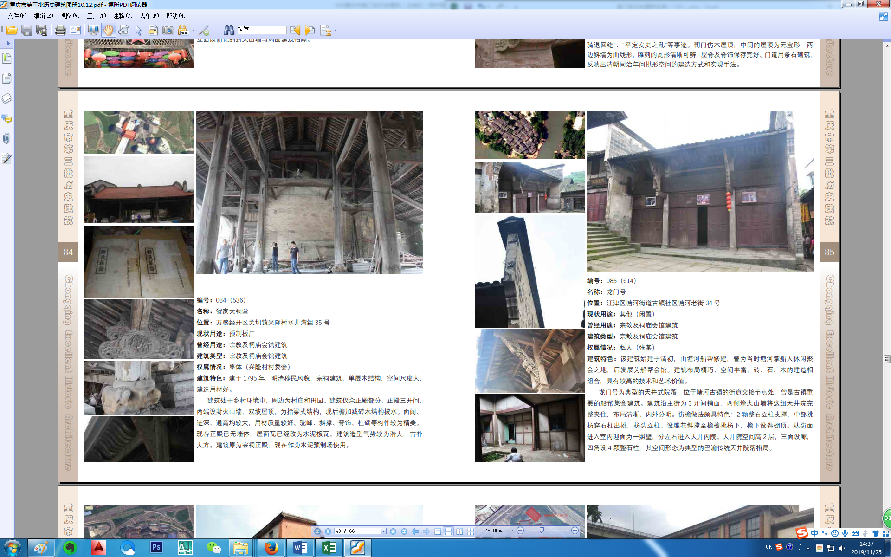Open the Bookmarks panel in sidebar
This screenshot has height=557, width=891.
click(6, 58)
